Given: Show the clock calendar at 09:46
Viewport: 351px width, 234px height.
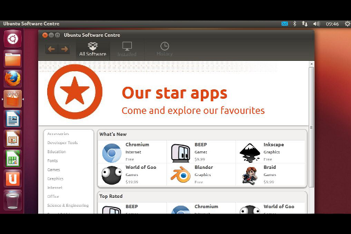Looking at the screenshot, I should click(332, 24).
